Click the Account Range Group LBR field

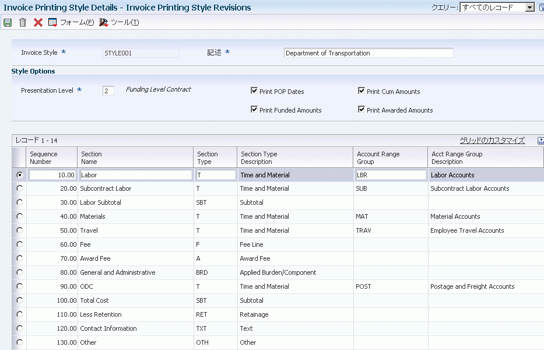(390, 175)
